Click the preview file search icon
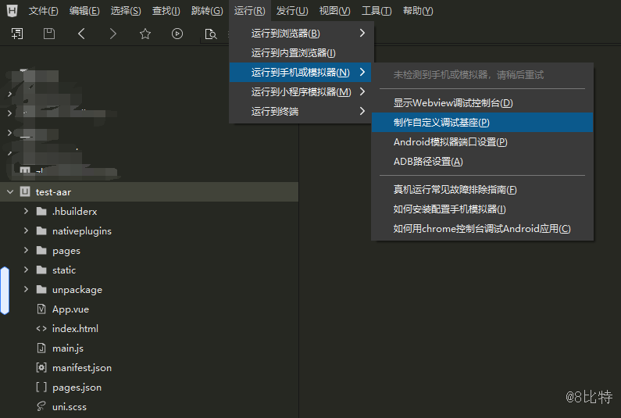Screen dimensions: 621x418 [210, 34]
